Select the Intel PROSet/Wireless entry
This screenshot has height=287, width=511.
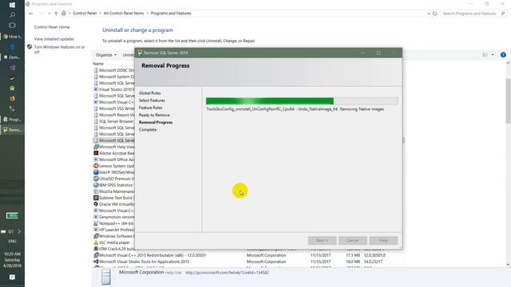[113, 172]
